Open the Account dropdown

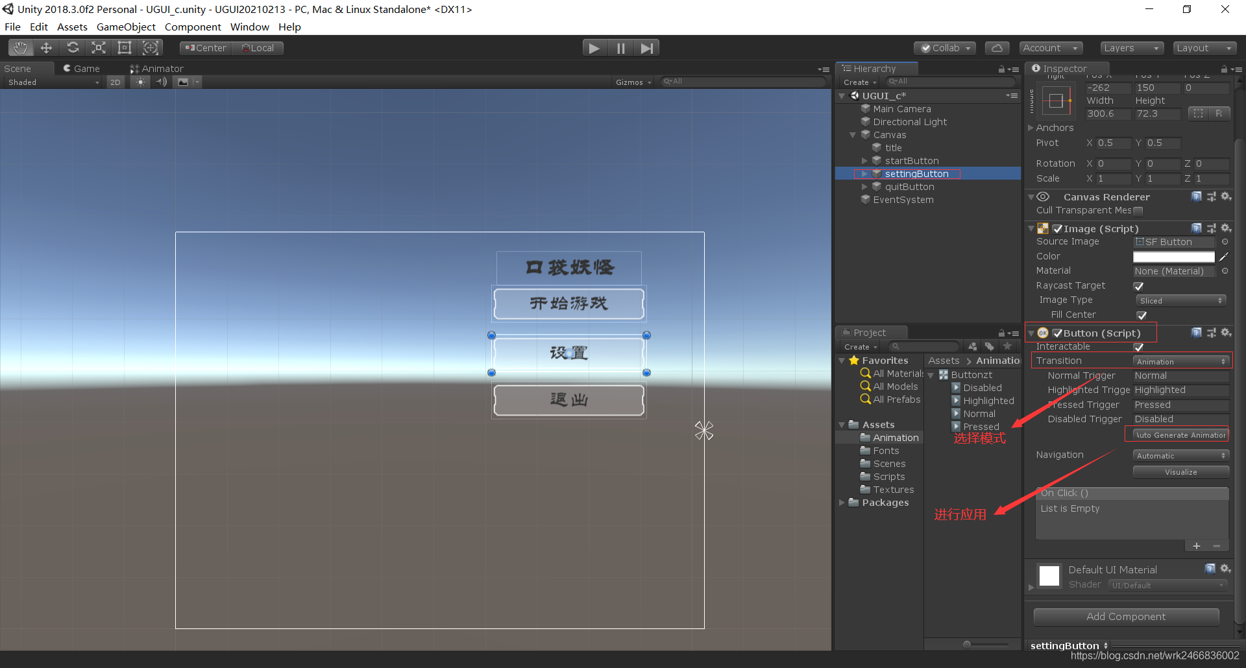click(x=1051, y=48)
